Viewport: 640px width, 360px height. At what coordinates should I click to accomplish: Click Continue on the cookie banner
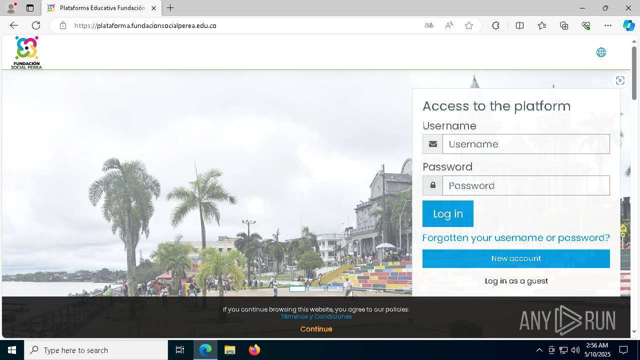316,329
